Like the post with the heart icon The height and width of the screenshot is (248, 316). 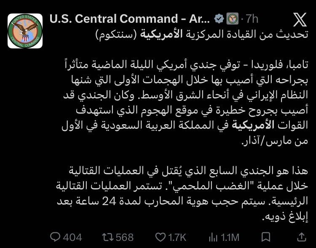[161, 237]
